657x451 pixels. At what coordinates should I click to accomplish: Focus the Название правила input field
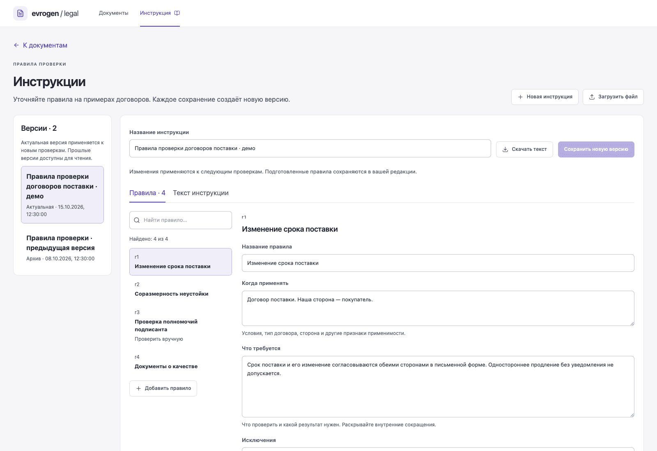(x=438, y=263)
